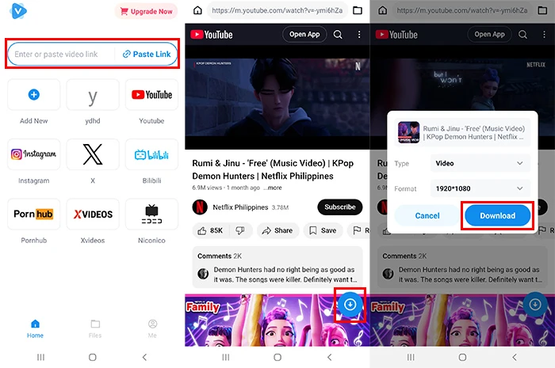The image size is (555, 368).
Task: Tap recent apps in middle phone navbar
Action: pos(225,357)
